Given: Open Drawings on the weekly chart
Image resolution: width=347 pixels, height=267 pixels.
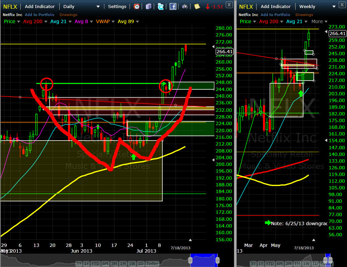Looking at the screenshot, I should pos(304,15).
